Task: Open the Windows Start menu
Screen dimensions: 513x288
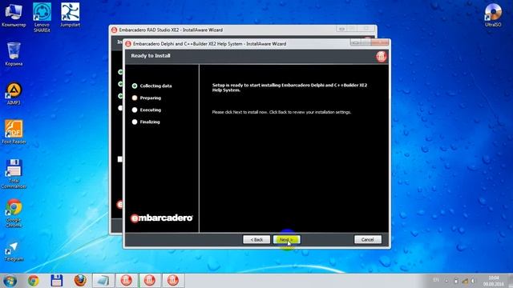Action: click(10, 281)
